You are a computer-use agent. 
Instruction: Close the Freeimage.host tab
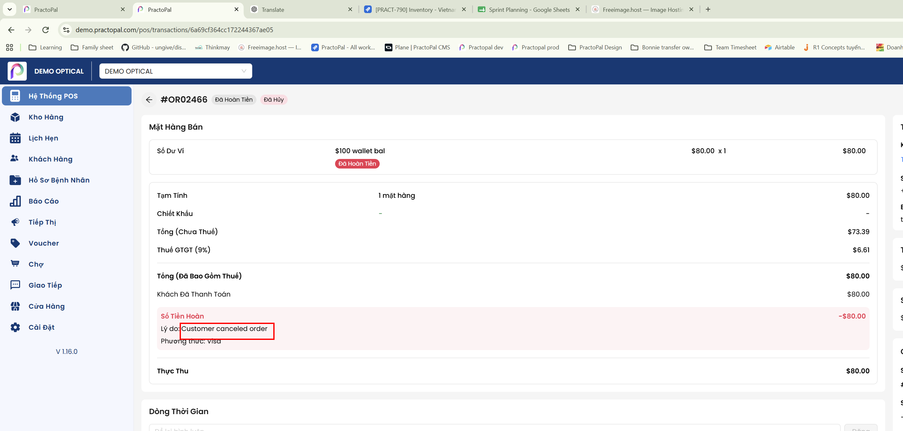click(691, 10)
